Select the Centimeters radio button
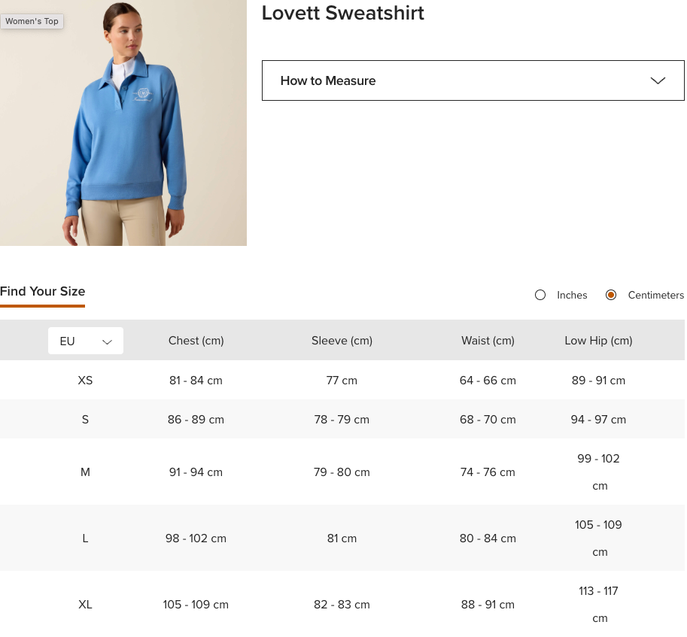Viewport: 687px width, 637px height. (611, 295)
